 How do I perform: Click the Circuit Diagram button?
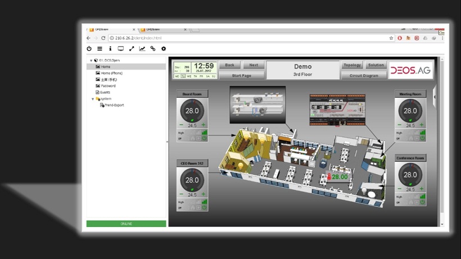[x=364, y=75]
